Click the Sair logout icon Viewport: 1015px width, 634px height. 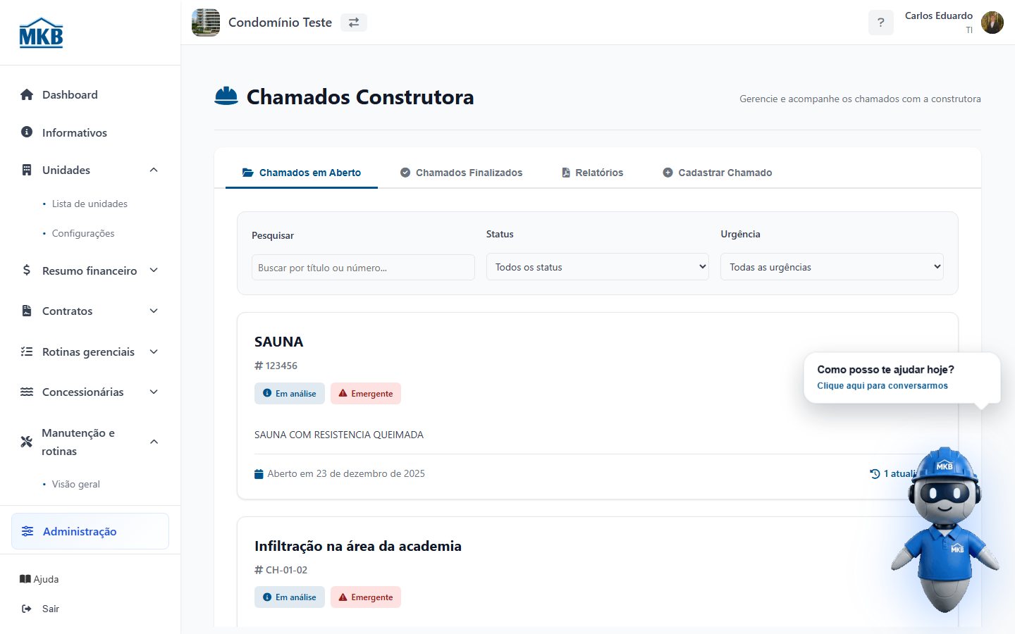click(x=27, y=609)
